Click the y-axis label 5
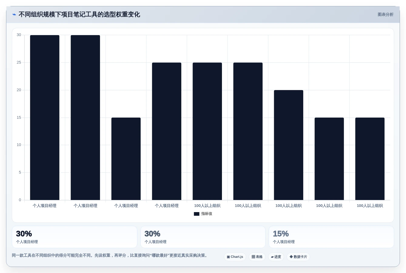 (20, 172)
